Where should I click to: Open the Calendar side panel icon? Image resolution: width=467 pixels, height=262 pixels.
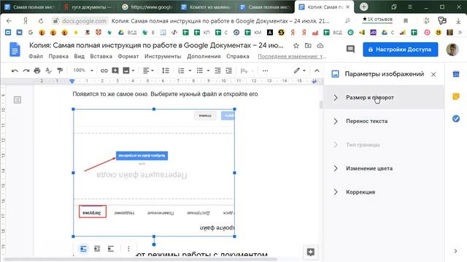(x=455, y=74)
